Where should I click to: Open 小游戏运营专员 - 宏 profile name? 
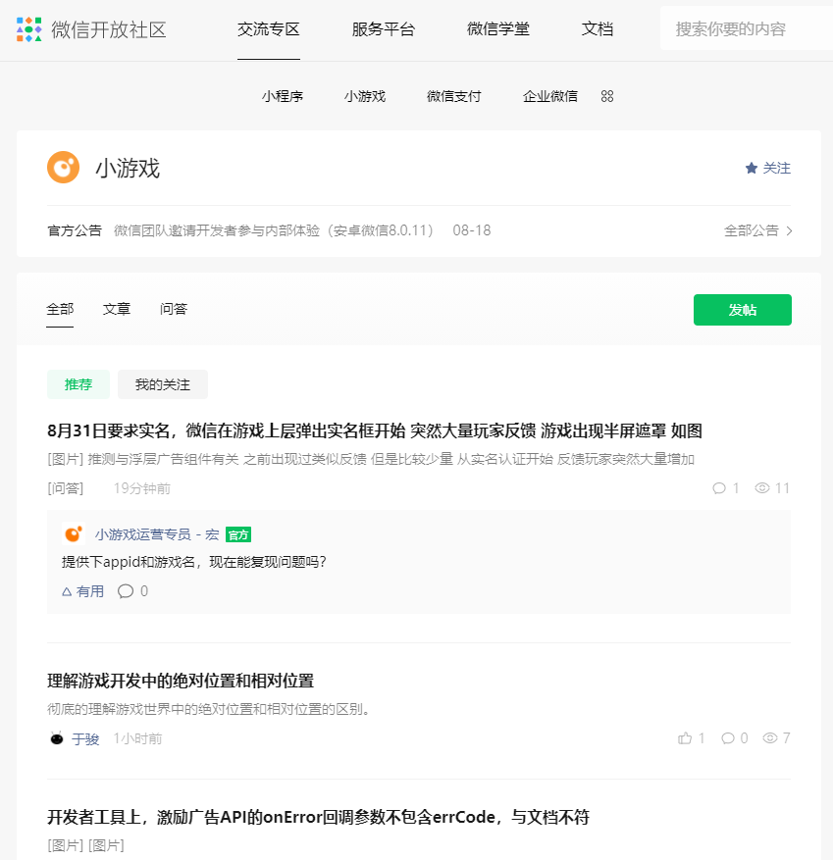click(157, 534)
